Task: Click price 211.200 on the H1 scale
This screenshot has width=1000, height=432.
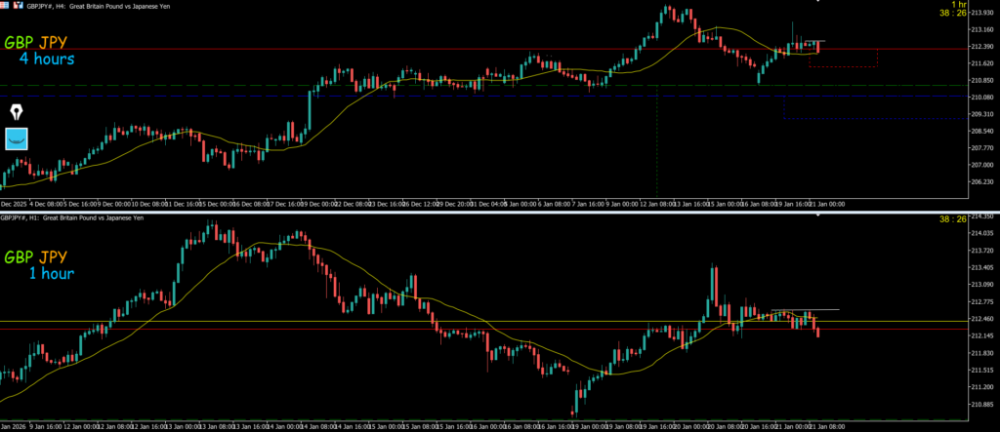Action: tap(982, 387)
